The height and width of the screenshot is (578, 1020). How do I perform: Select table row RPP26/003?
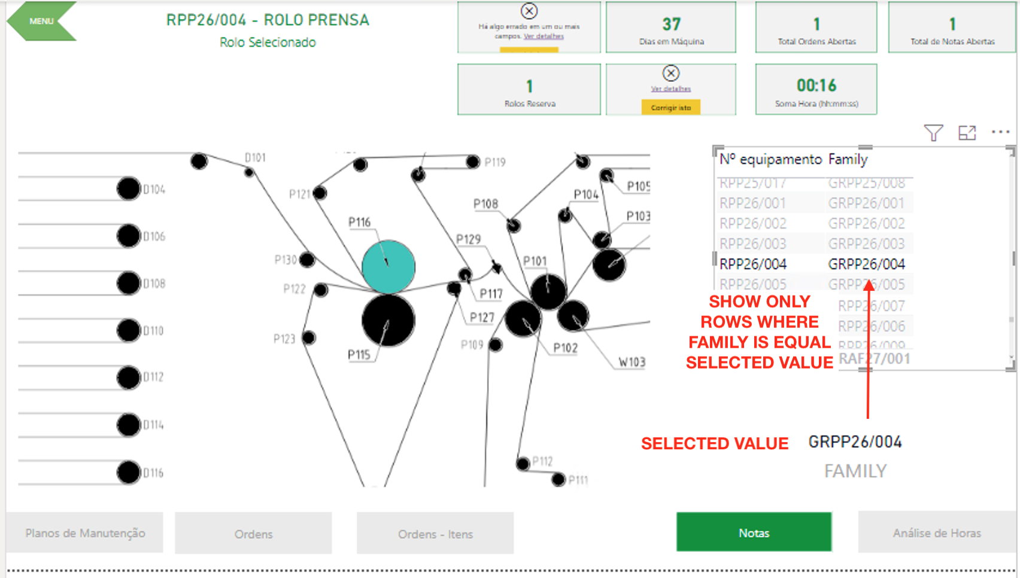pos(815,244)
